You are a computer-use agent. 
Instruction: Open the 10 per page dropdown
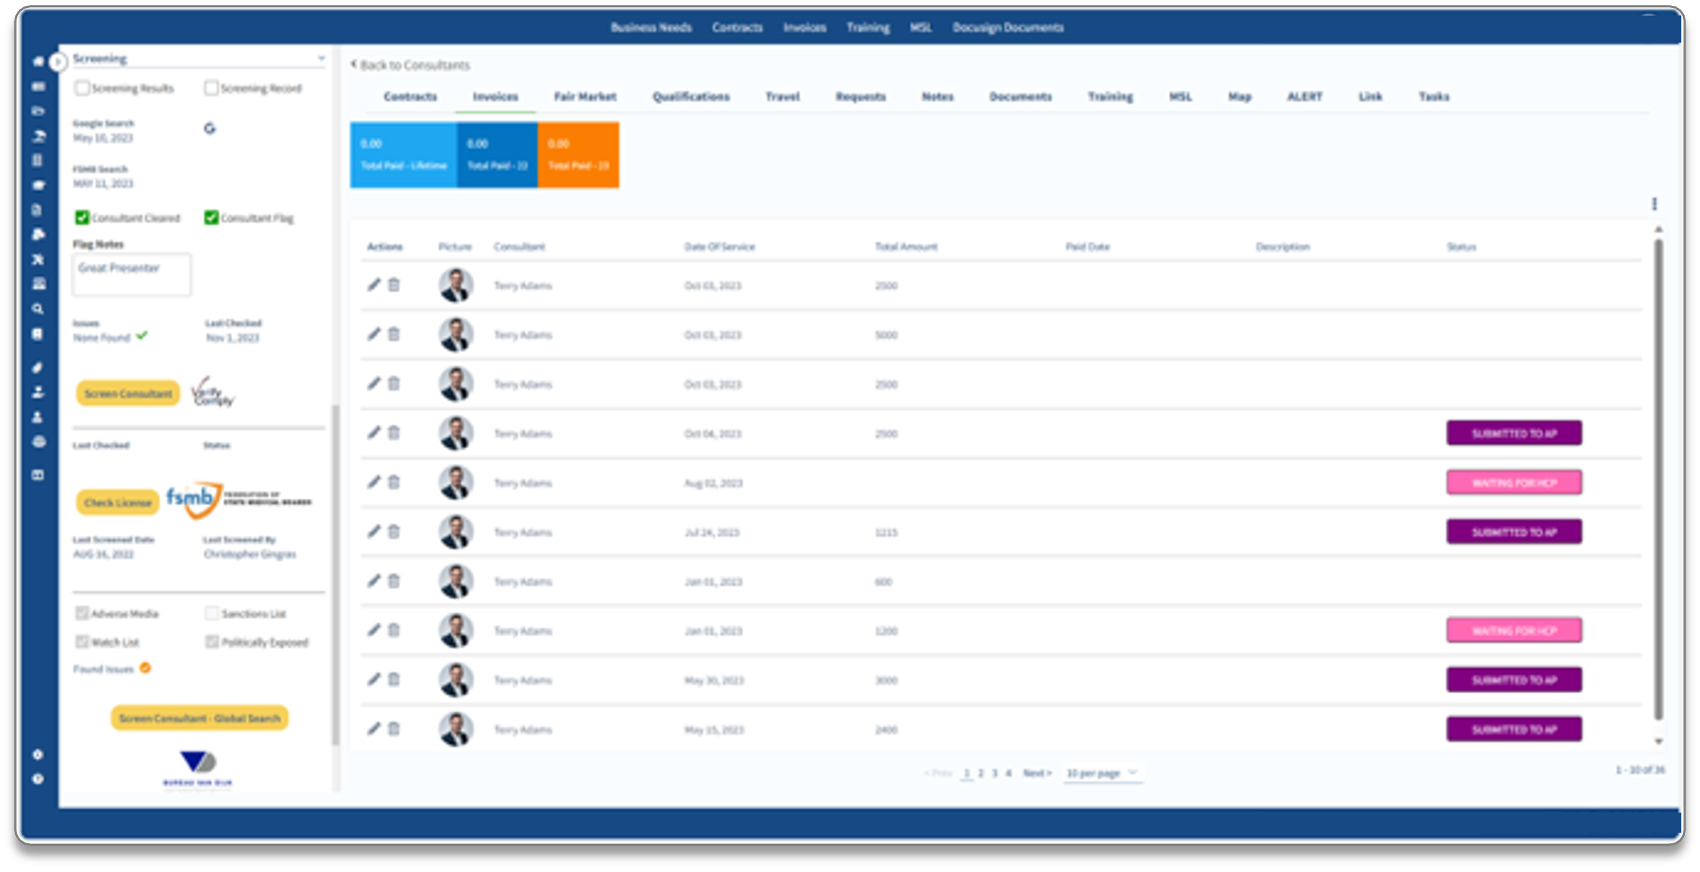1101,773
